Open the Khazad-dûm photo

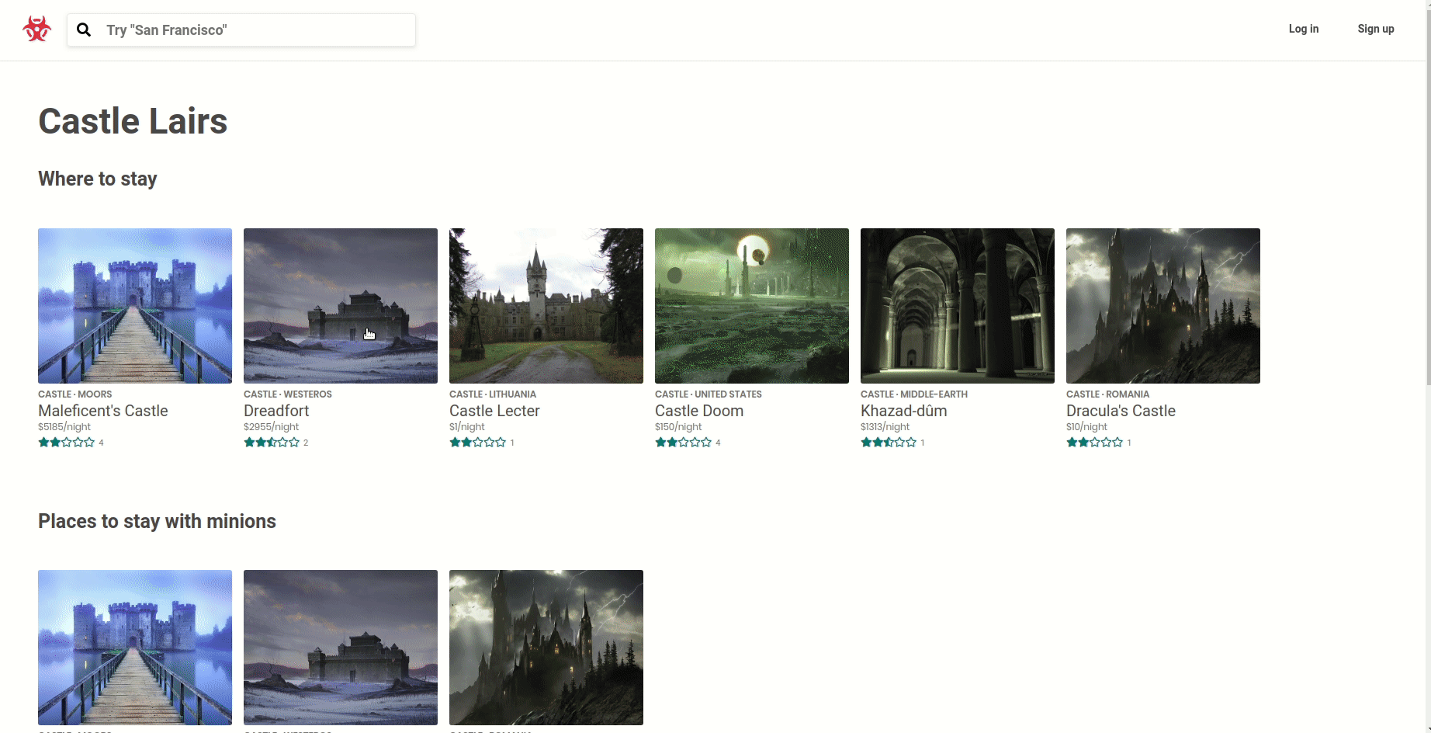[x=958, y=306]
